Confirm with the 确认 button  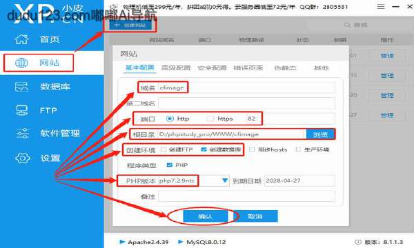(206, 216)
